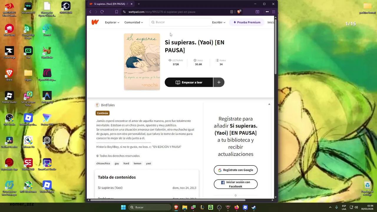The height and width of the screenshot is (212, 377).
Task: Click the Continúa status badge
Action: [102, 113]
